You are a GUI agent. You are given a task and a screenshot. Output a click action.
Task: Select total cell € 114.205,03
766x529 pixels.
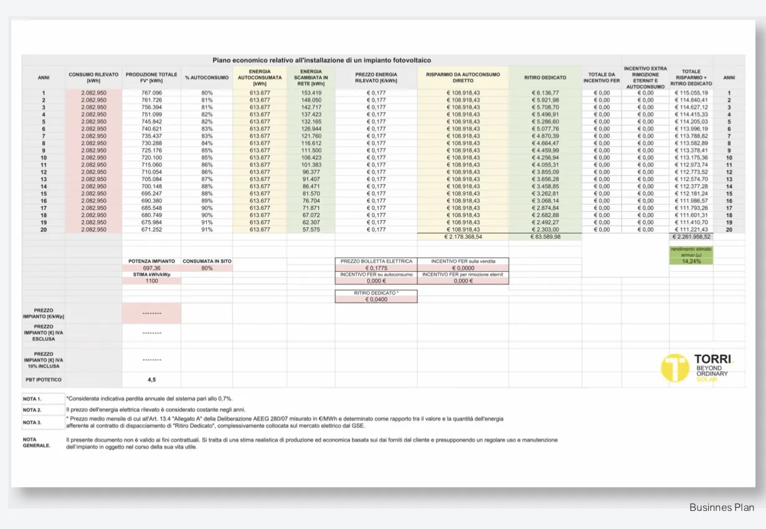(x=691, y=121)
